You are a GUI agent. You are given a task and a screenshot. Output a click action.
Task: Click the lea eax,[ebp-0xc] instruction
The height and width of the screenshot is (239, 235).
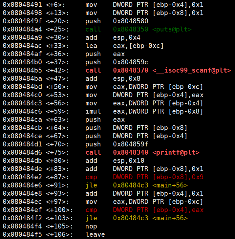[x=124, y=46]
